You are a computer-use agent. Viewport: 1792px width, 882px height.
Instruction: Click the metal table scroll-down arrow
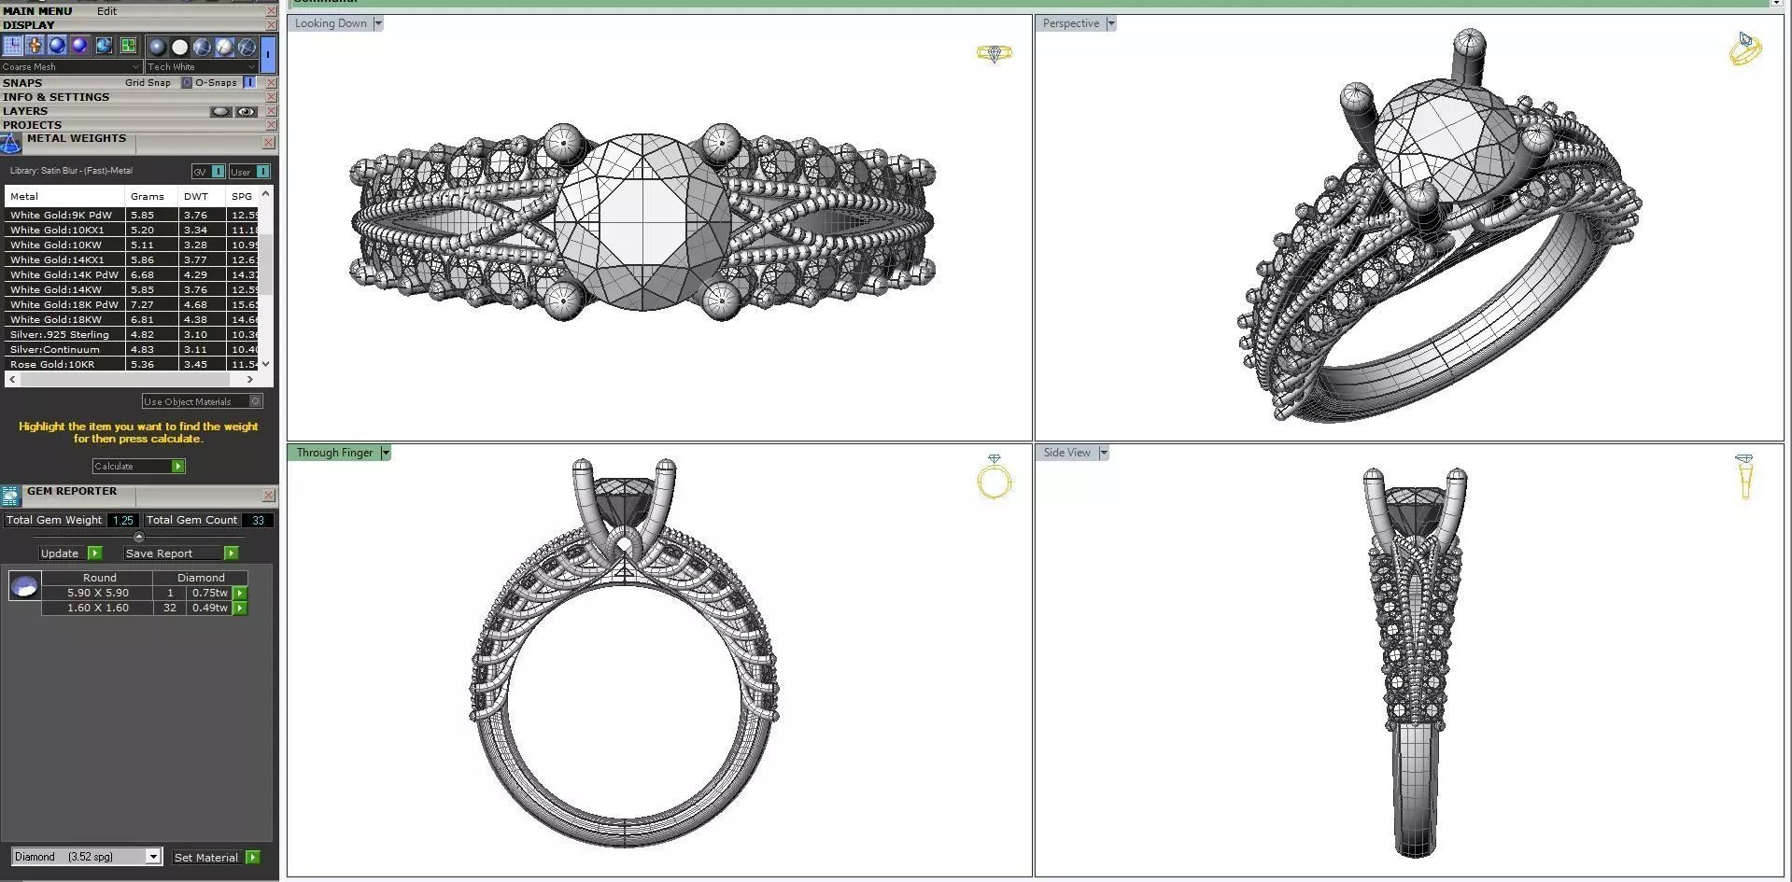(266, 364)
